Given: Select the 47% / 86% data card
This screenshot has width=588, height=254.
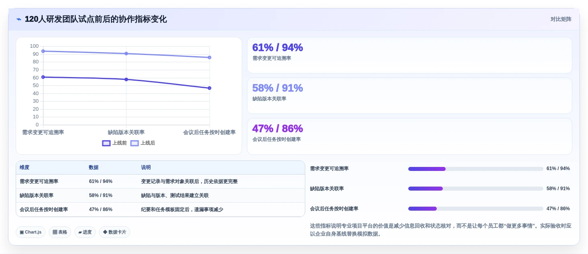Looking at the screenshot, I should point(409,136).
